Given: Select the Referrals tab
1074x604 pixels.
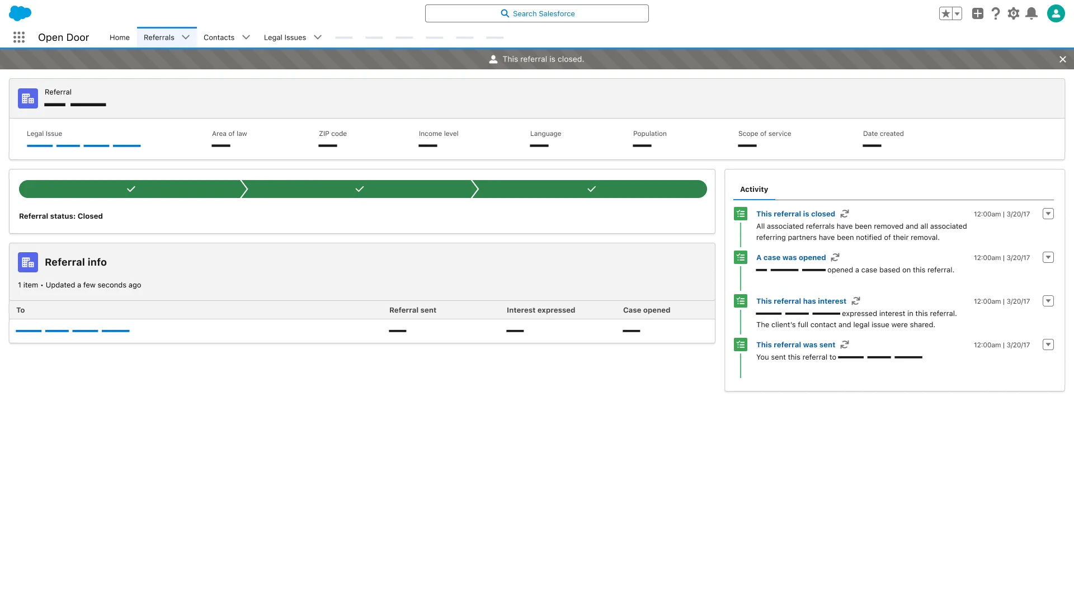Looking at the screenshot, I should 159,37.
